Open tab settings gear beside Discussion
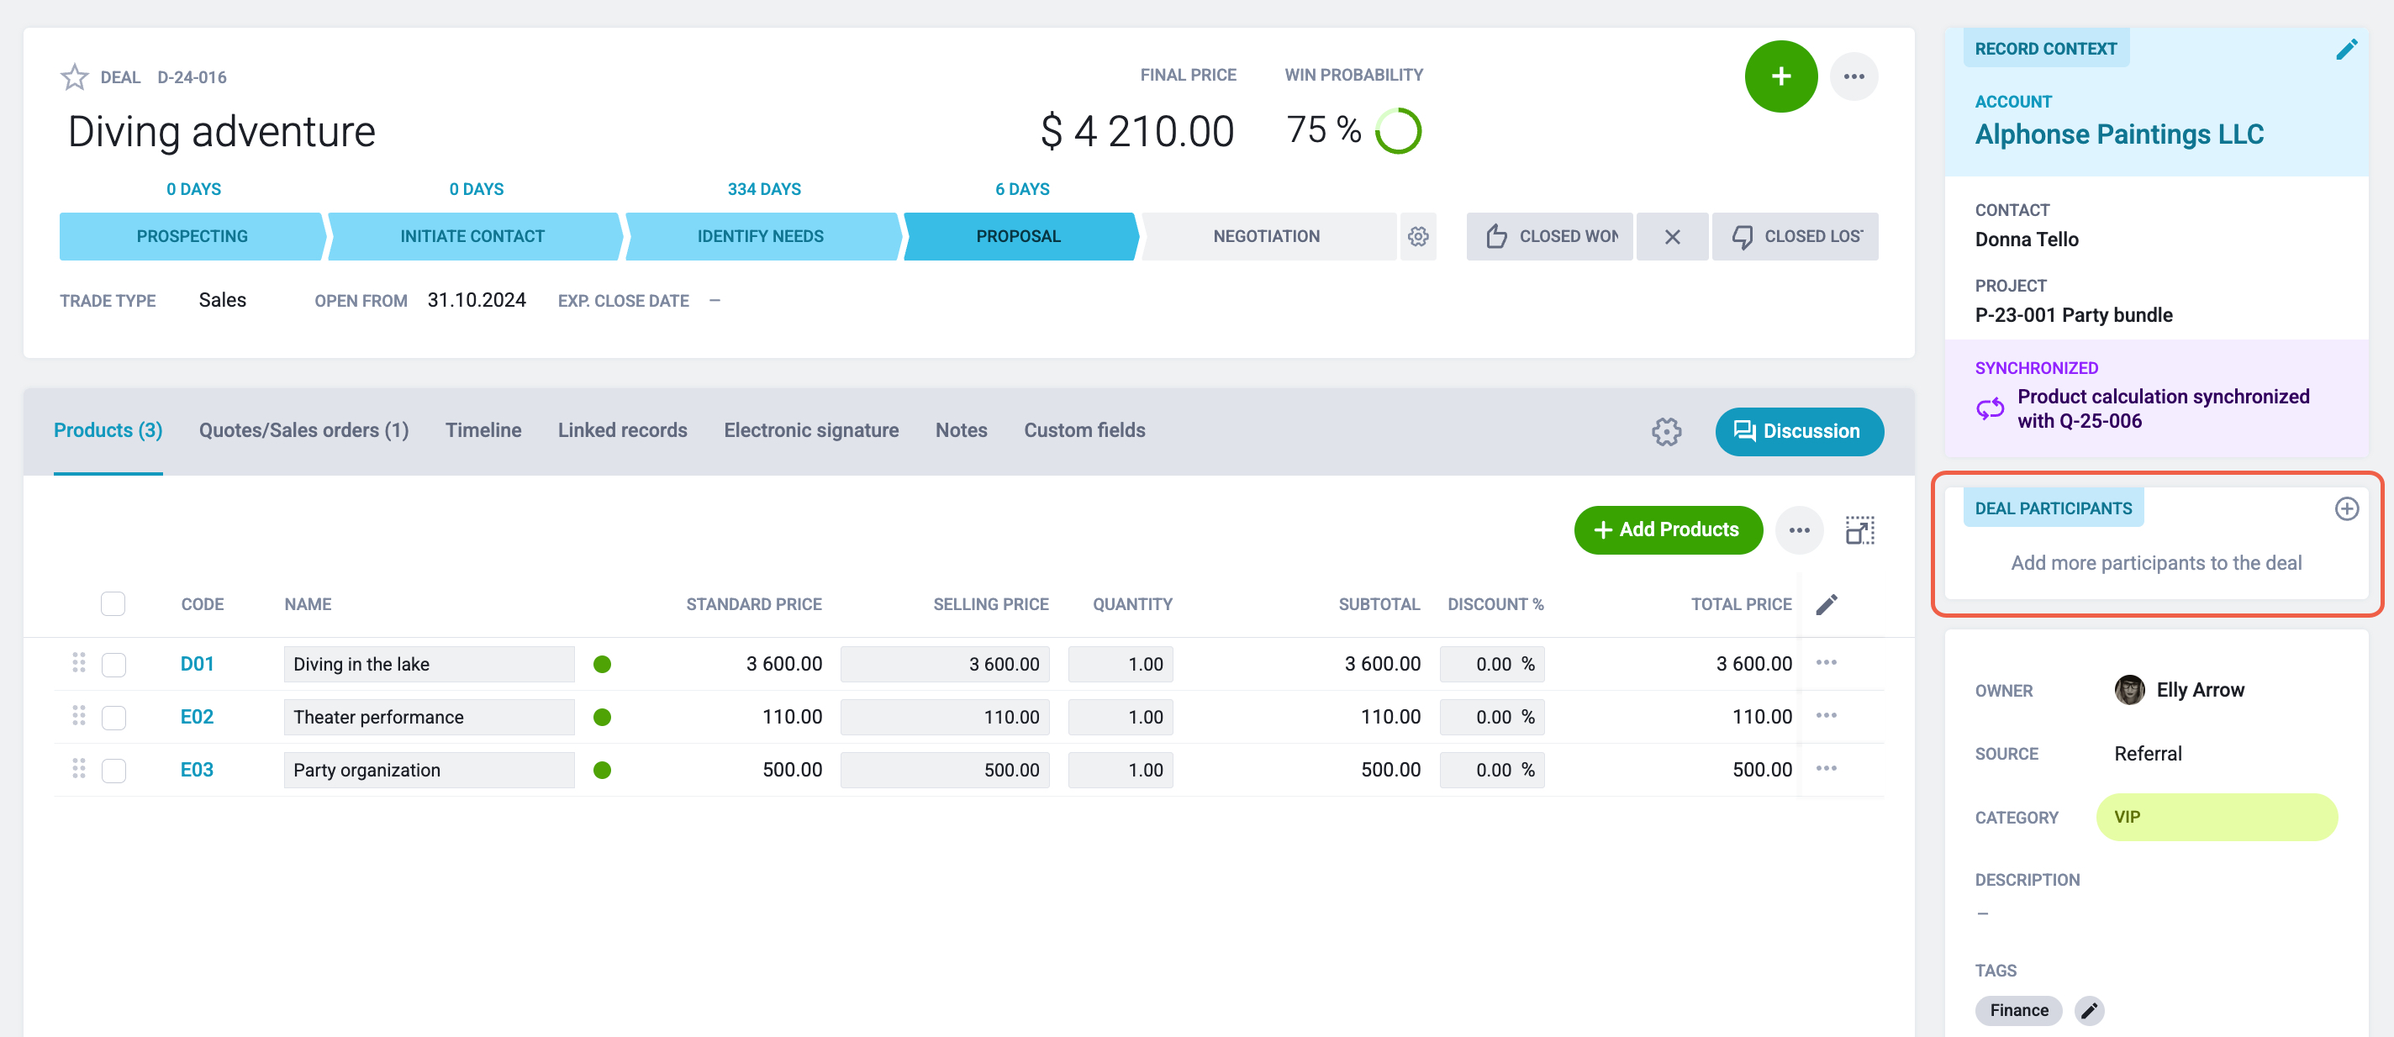Screen dimensions: 2394x1037 (x=1666, y=431)
